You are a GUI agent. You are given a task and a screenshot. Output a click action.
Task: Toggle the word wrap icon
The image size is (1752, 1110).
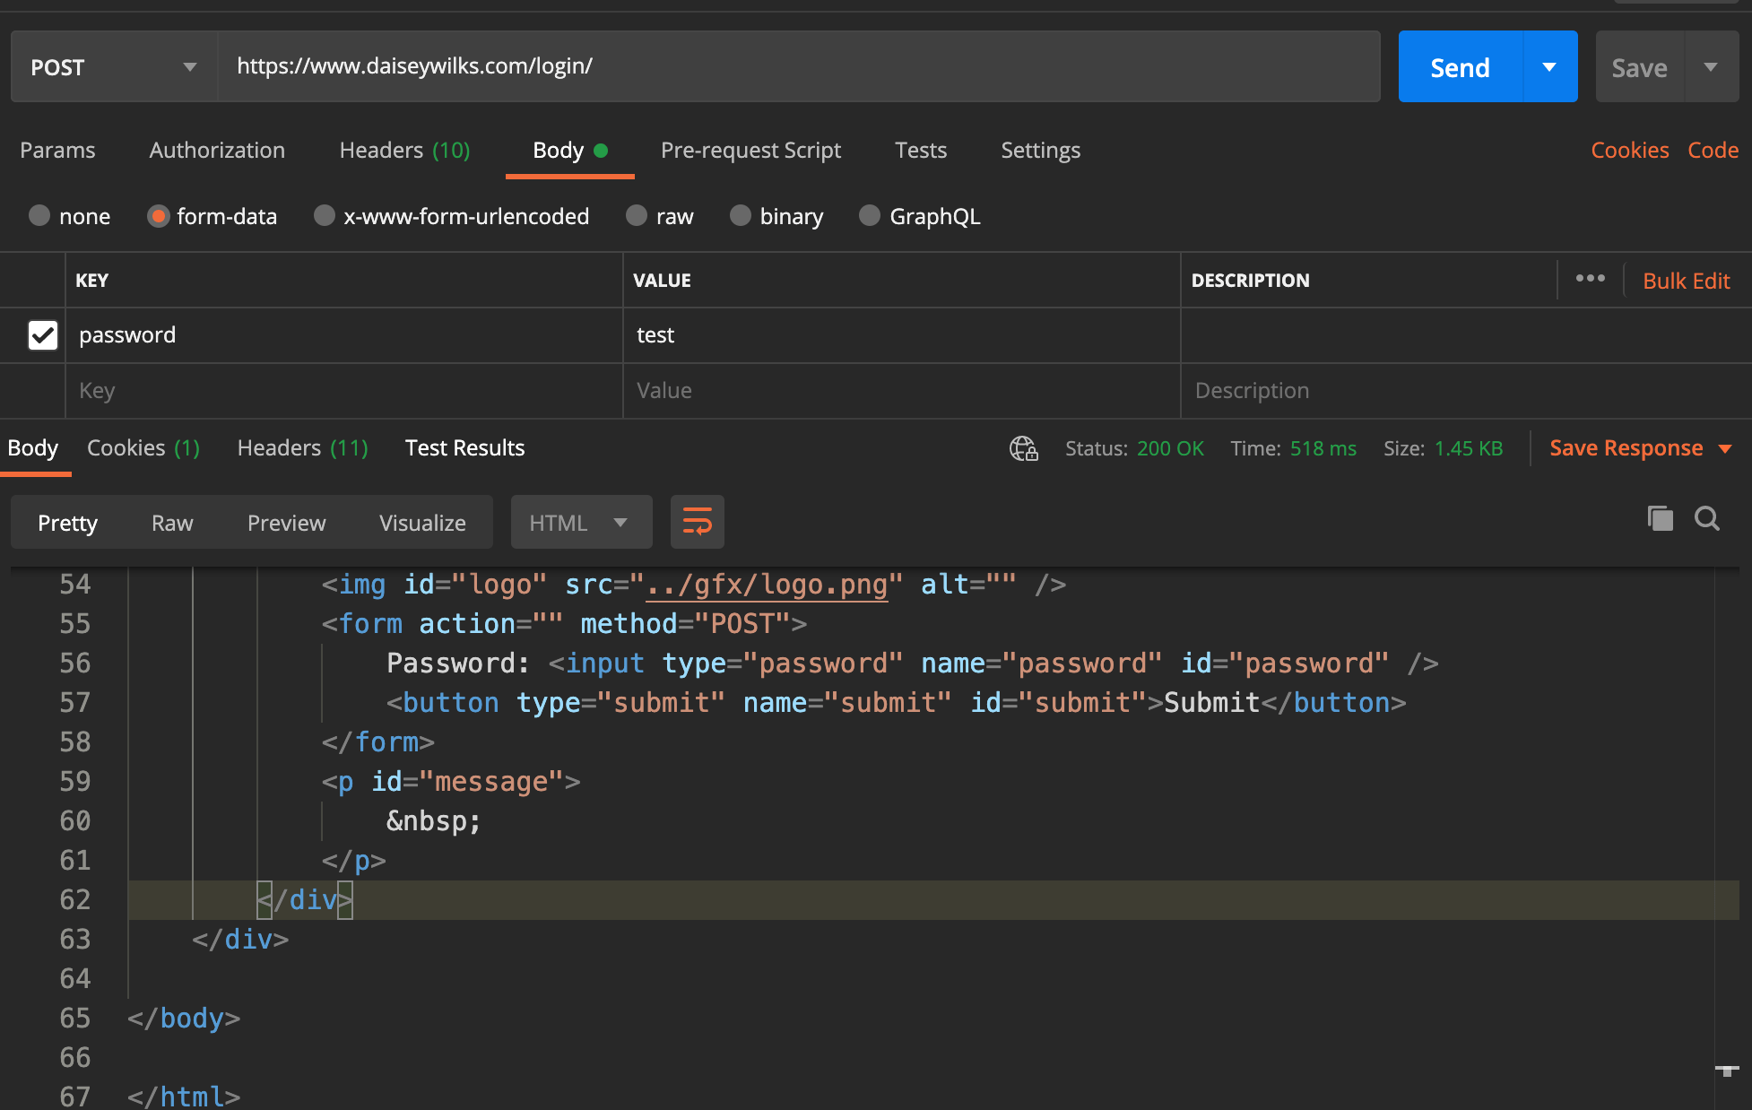coord(697,522)
